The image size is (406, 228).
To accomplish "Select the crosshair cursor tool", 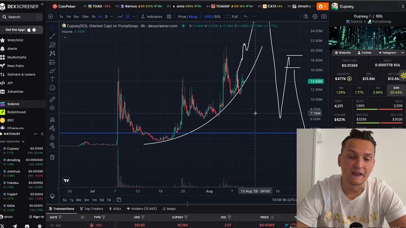I will pos(52,28).
